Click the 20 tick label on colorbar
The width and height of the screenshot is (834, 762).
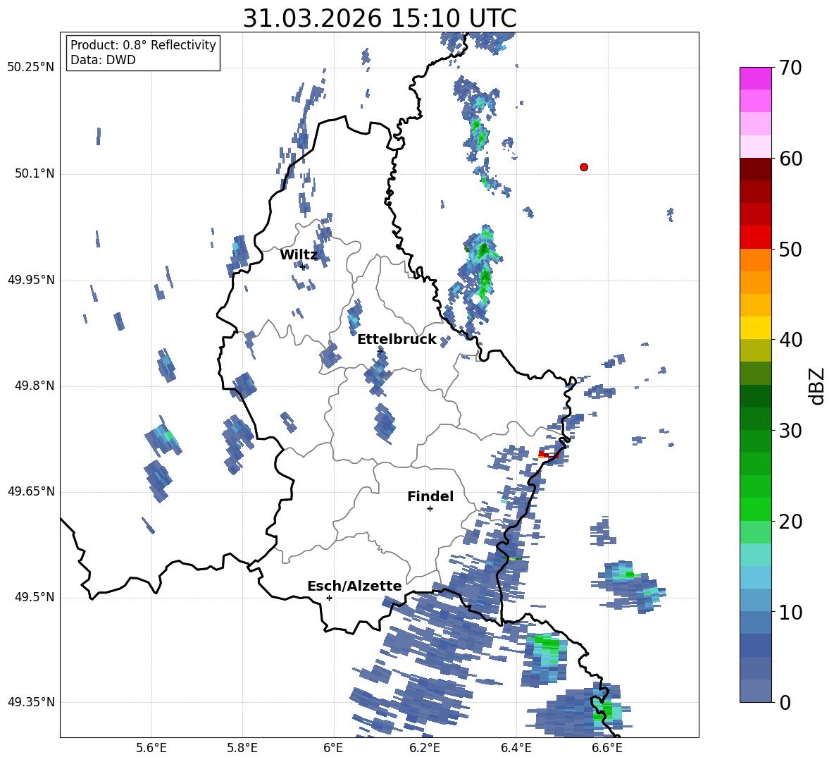tap(790, 522)
